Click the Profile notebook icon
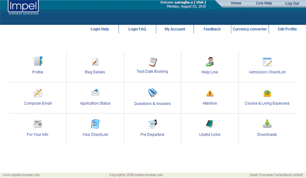 click(x=38, y=61)
